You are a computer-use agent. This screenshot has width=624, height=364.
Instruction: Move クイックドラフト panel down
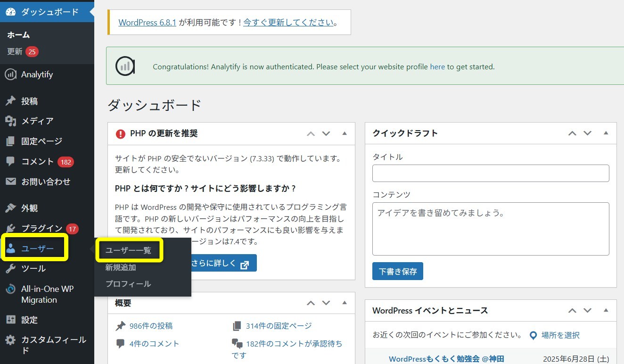point(587,133)
